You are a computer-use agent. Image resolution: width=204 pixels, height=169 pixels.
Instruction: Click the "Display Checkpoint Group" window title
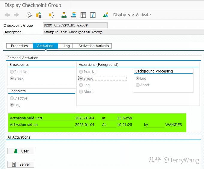click(x=33, y=5)
